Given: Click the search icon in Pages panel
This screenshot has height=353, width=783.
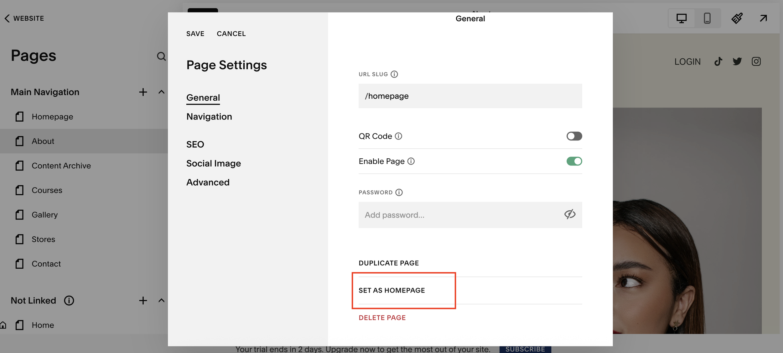Looking at the screenshot, I should click(x=161, y=56).
